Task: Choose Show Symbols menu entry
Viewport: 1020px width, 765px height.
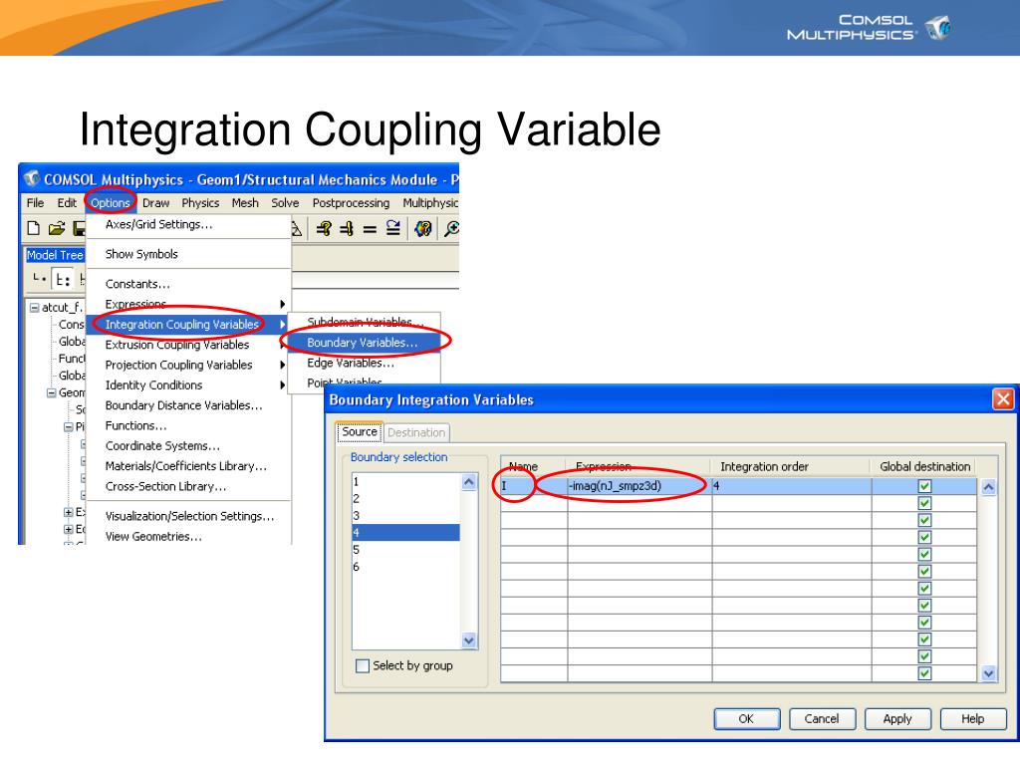Action: (188, 254)
